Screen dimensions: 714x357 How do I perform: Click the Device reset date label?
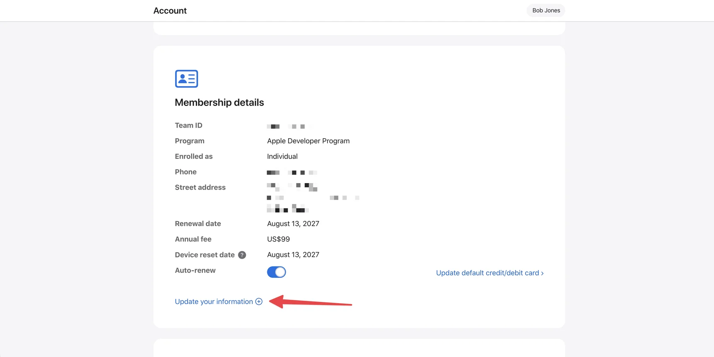tap(205, 255)
